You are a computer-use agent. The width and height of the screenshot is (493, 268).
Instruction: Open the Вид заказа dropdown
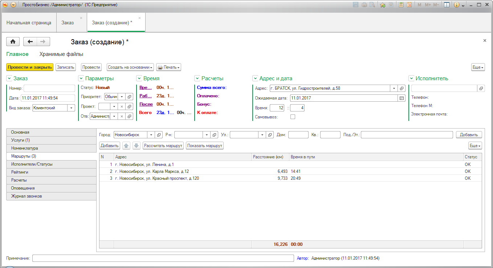(x=71, y=108)
